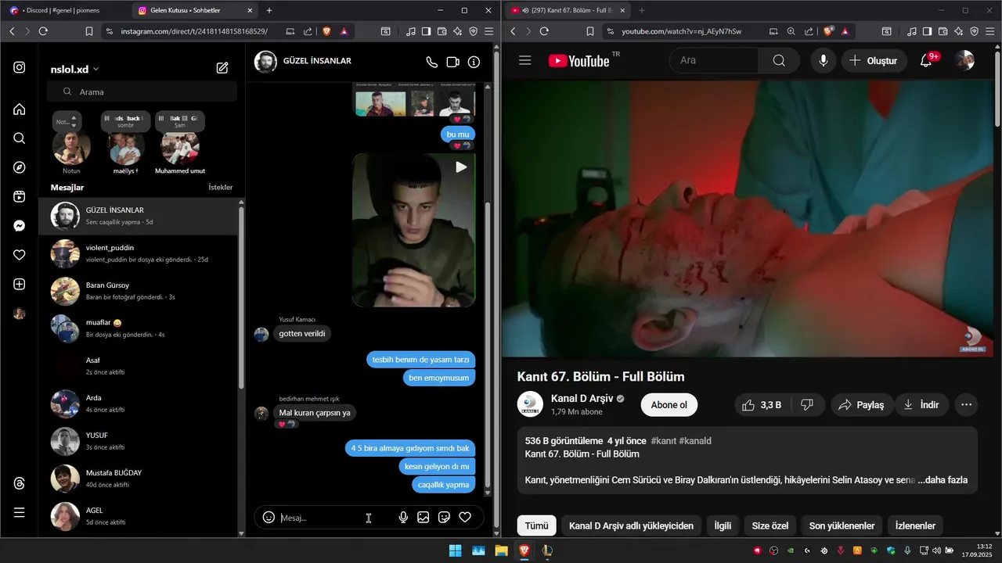This screenshot has height=563, width=1002.
Task: Open Muhammed umut note bubble
Action: [x=180, y=121]
